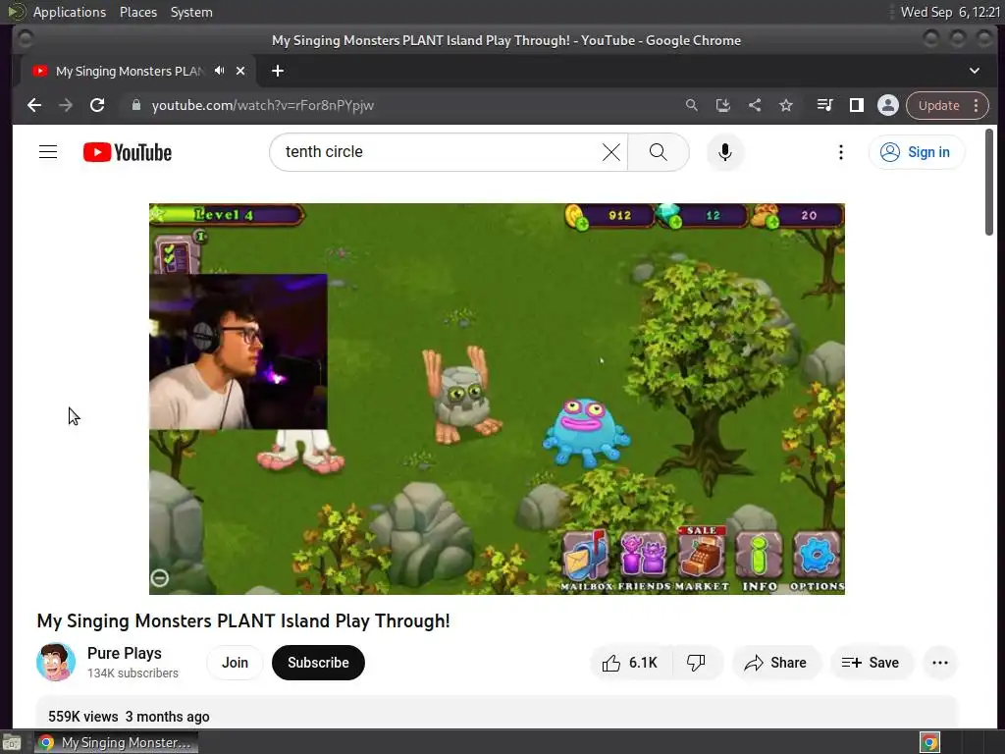Open a new tab with the plus

(x=278, y=71)
